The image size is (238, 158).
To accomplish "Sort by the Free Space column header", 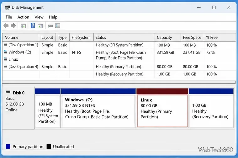I will coord(192,38).
